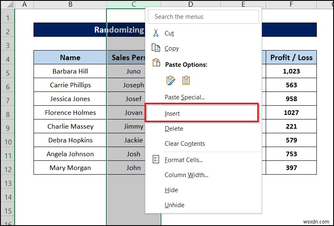Click the Sales Person header cell

click(x=126, y=57)
